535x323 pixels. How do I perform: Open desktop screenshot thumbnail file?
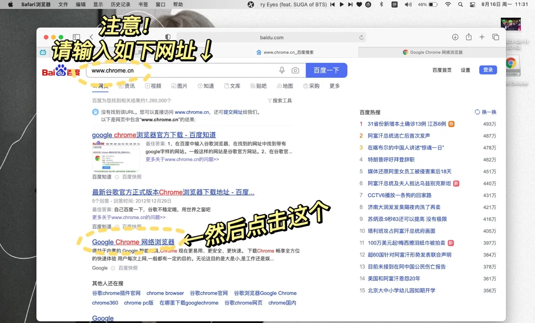(x=511, y=24)
